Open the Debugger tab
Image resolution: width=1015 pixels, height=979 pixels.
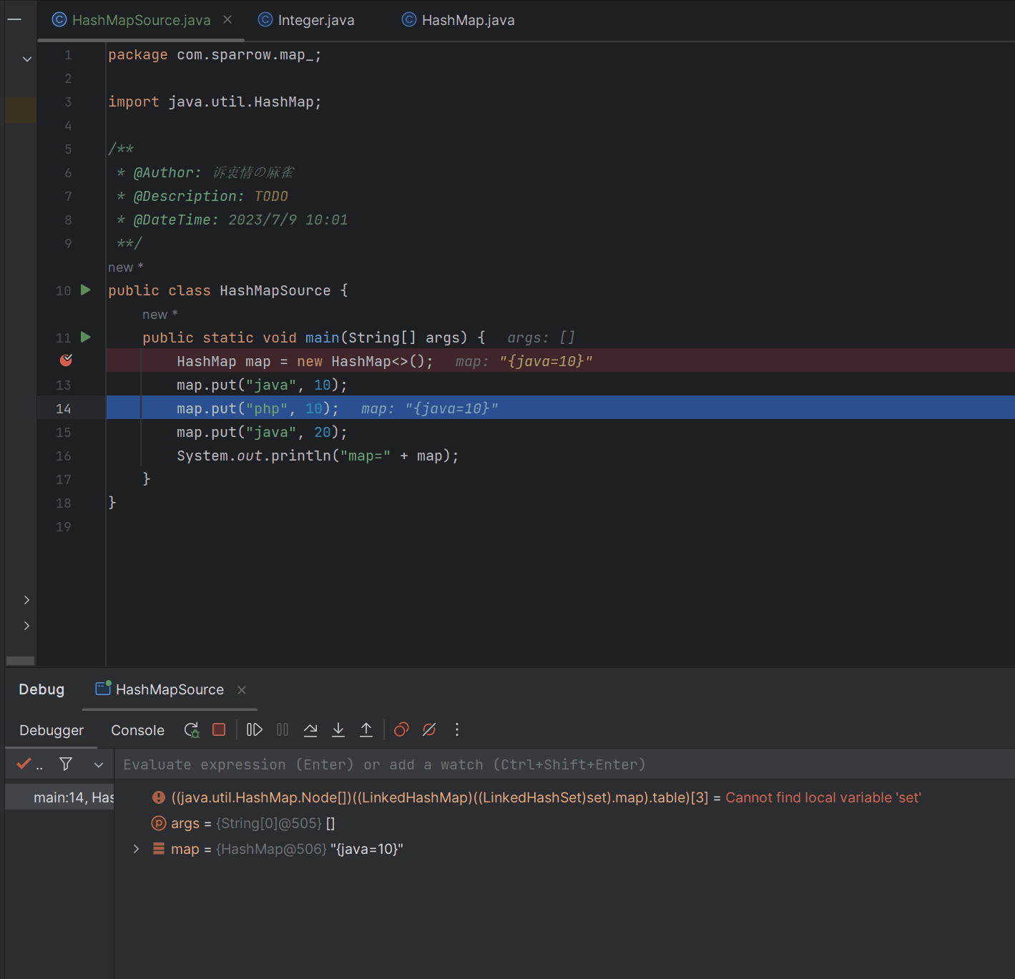[x=52, y=730]
